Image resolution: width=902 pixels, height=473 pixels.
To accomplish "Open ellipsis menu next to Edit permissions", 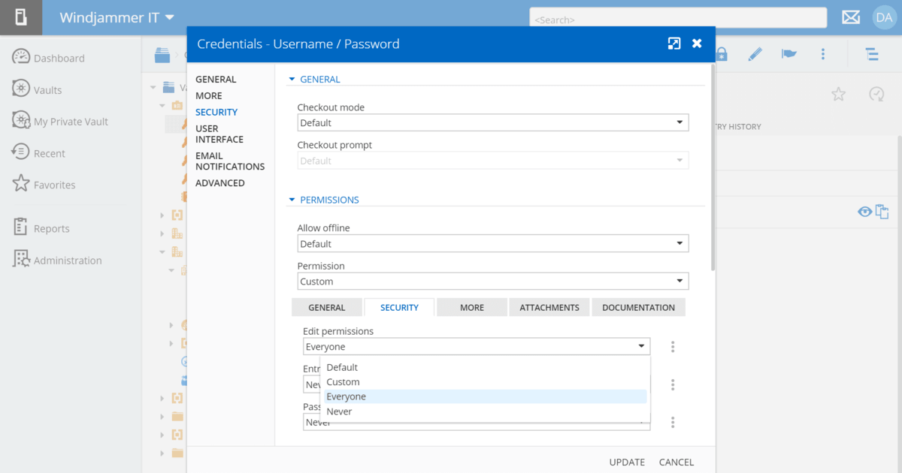I will pyautogui.click(x=673, y=347).
